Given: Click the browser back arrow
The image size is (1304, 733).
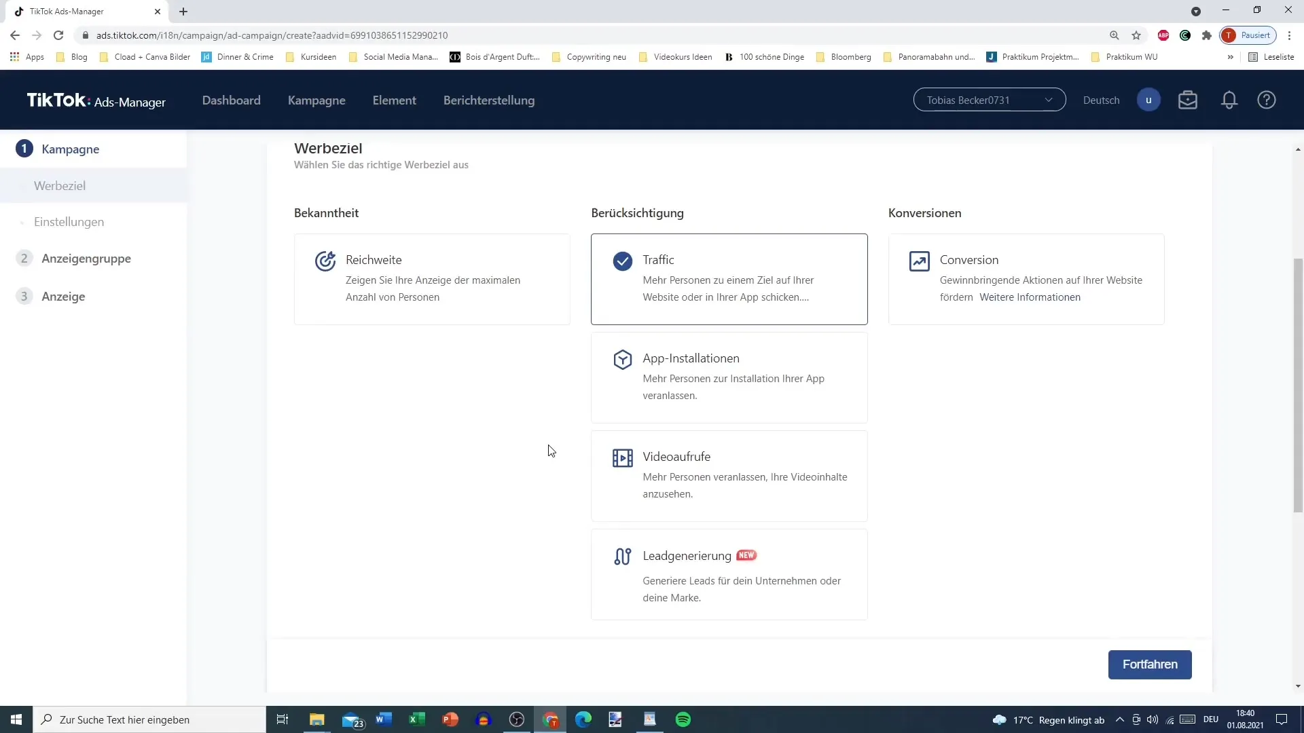Looking at the screenshot, I should [15, 35].
